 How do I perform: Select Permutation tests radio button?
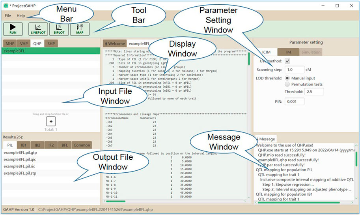(287, 84)
